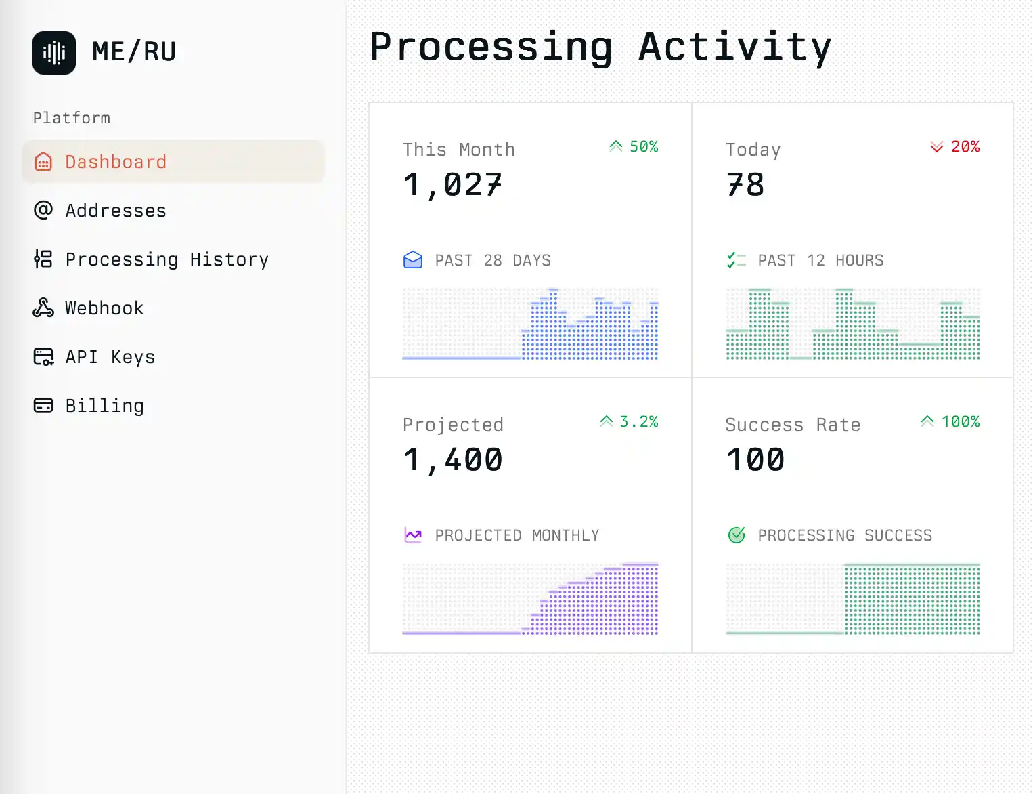Select API Keys in the sidebar

click(x=110, y=357)
